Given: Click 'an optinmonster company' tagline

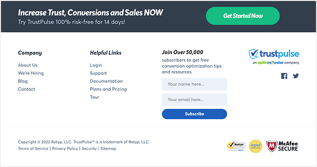Looking at the screenshot, I should 276,63.
